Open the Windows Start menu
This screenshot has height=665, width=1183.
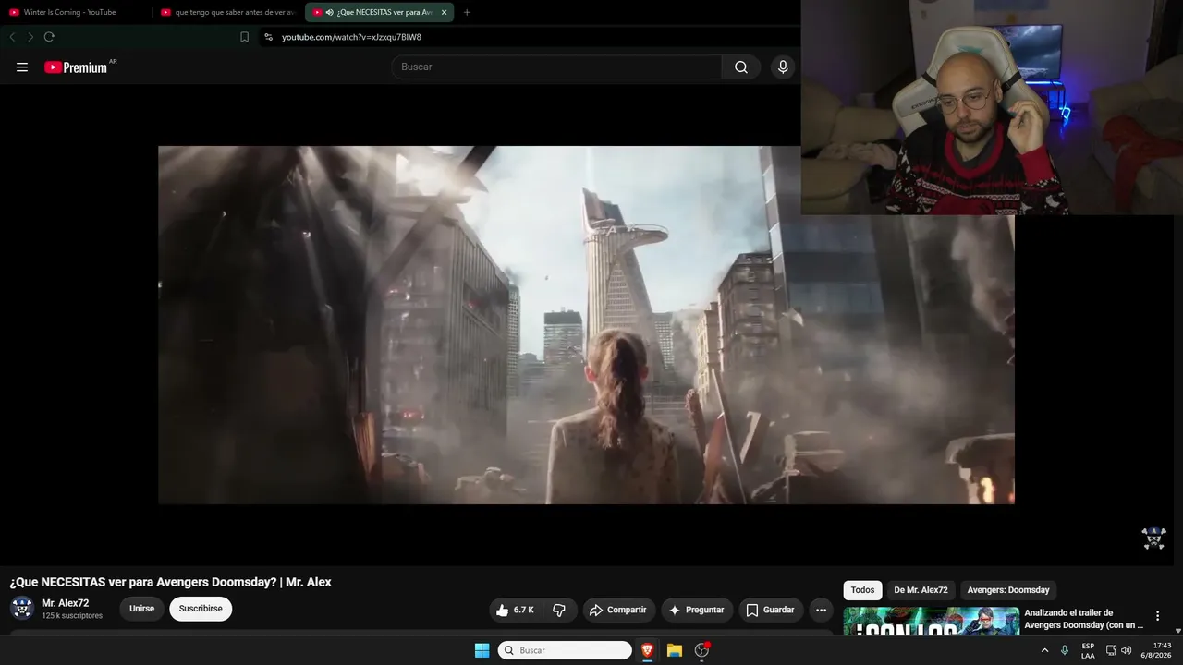tap(482, 650)
